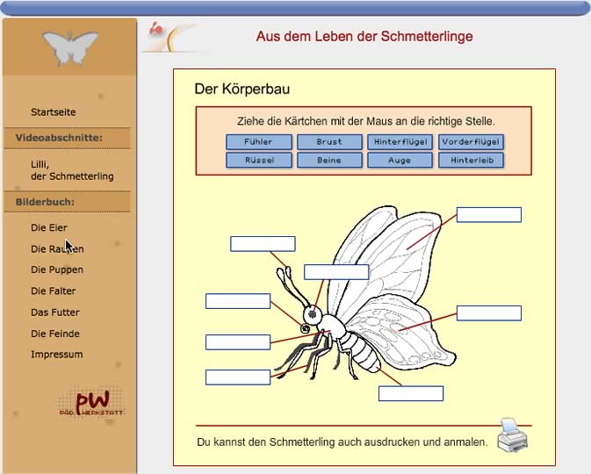
Task: Click the empty label box for the proboscis
Action: pos(238,301)
